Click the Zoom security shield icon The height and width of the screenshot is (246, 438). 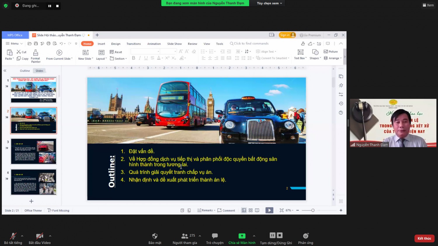click(155, 236)
